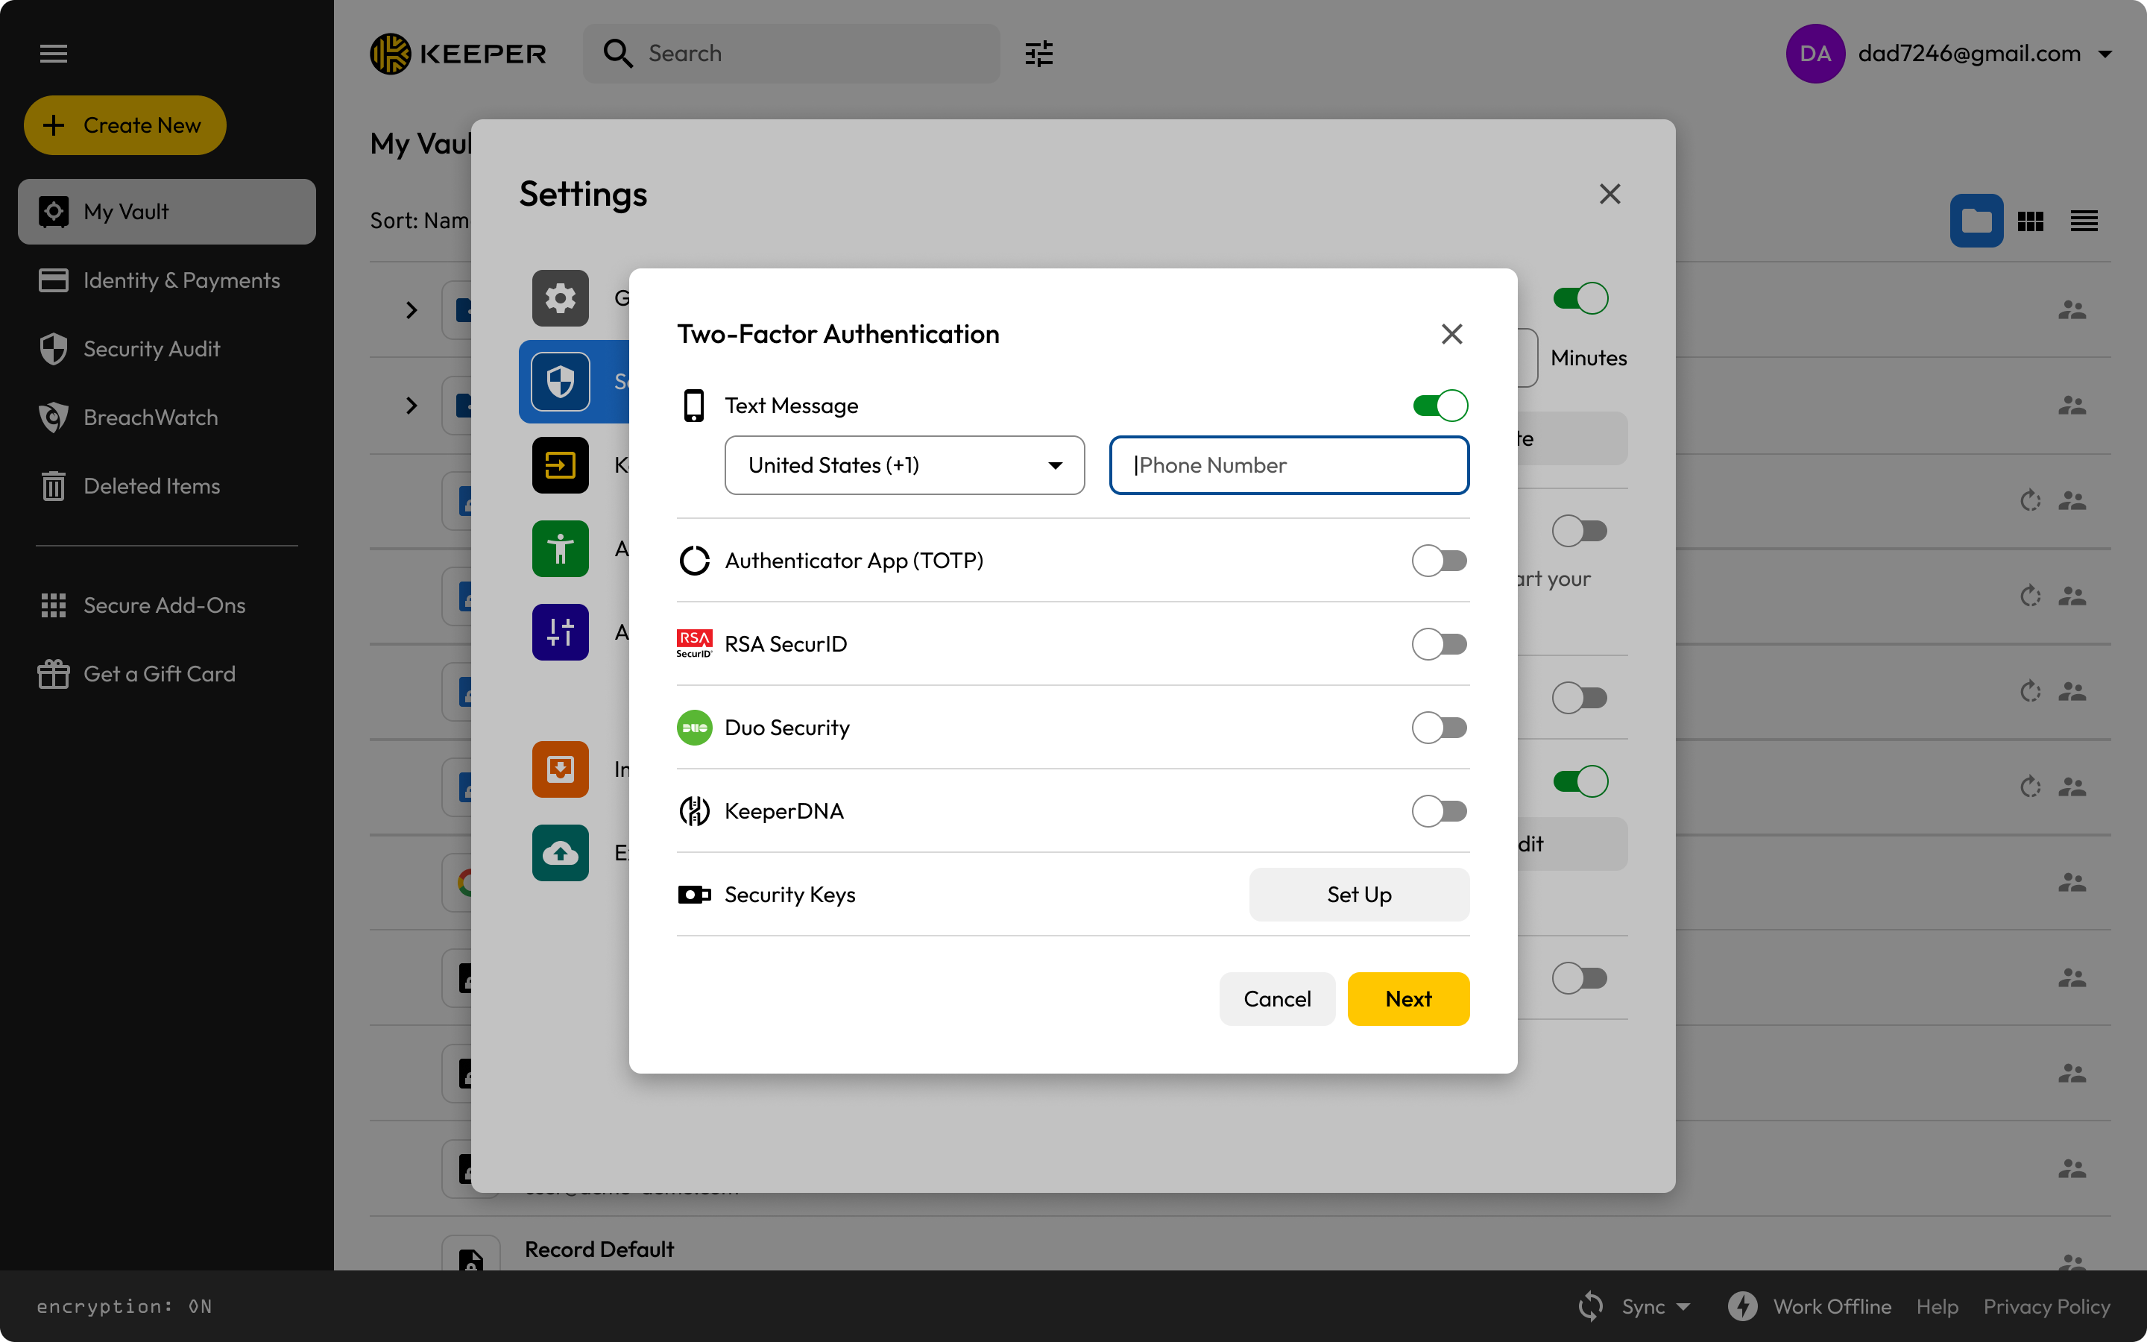Open the Help link
Image resolution: width=2147 pixels, height=1342 pixels.
(x=1937, y=1306)
